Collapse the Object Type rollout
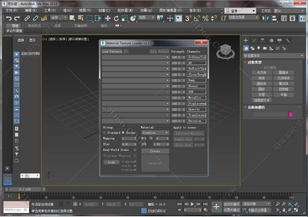 (255, 62)
